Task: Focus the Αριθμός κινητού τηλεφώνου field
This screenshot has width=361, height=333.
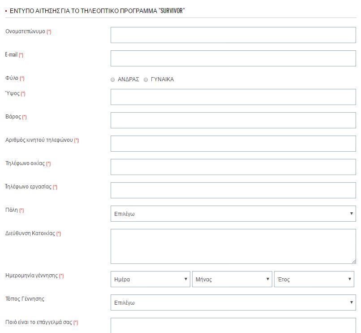Action: coord(233,144)
